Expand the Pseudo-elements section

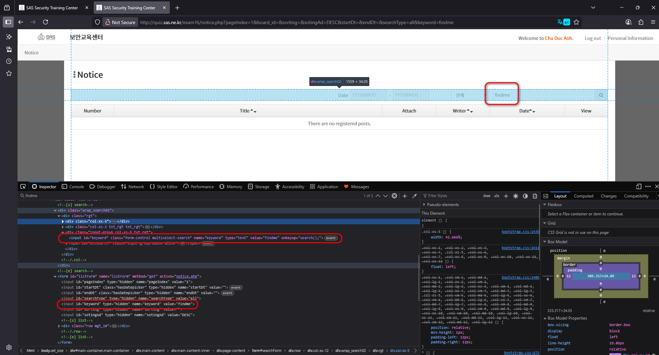coord(424,205)
